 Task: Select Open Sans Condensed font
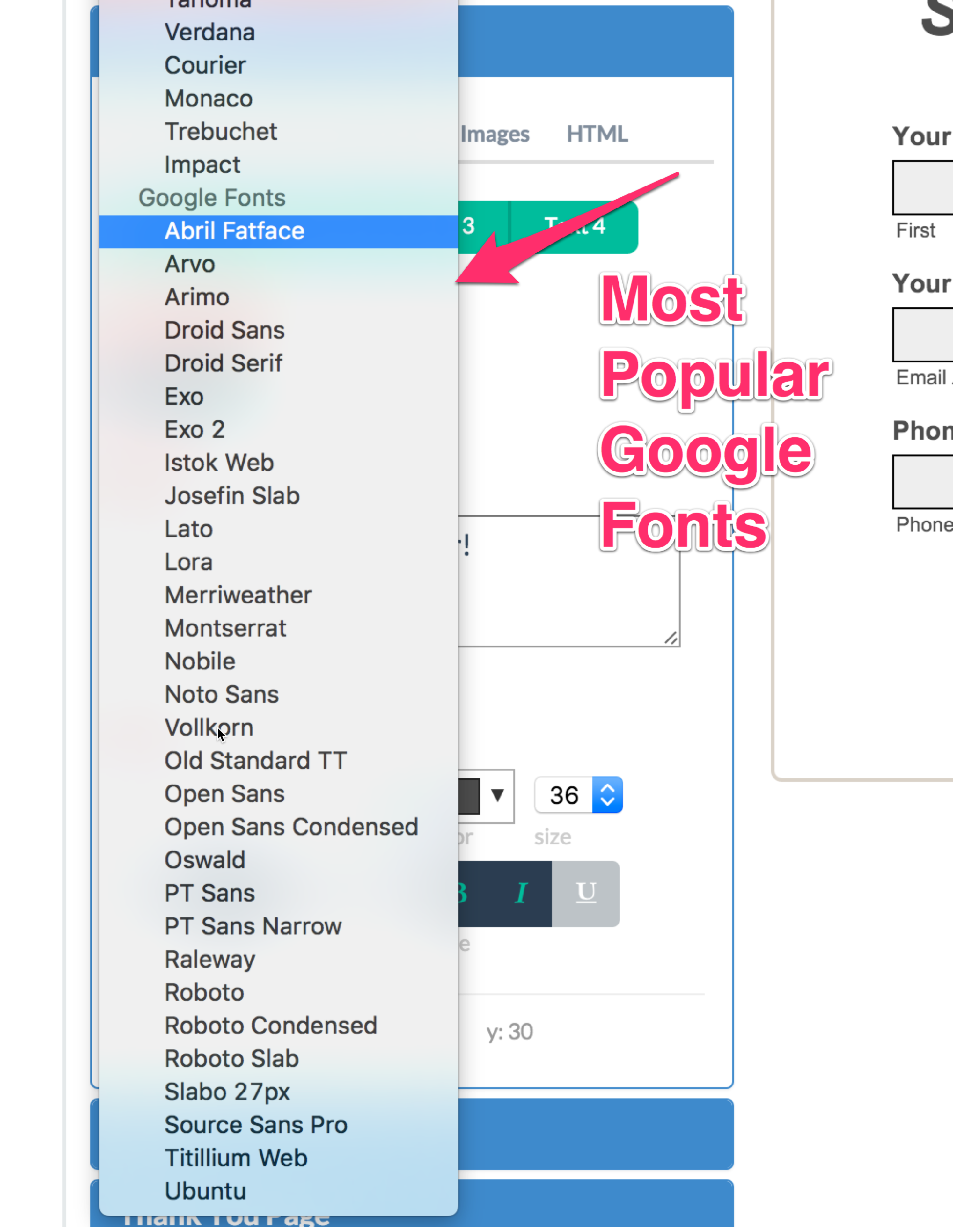pos(291,827)
